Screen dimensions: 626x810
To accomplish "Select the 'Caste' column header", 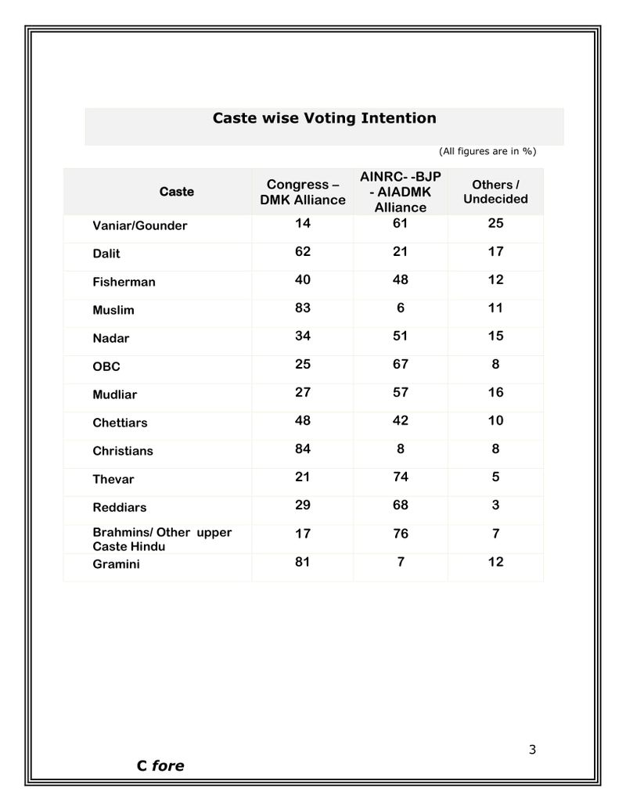I will tap(177, 192).
